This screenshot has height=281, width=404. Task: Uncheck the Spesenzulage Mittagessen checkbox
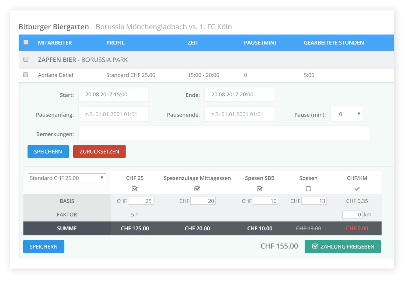(x=197, y=189)
